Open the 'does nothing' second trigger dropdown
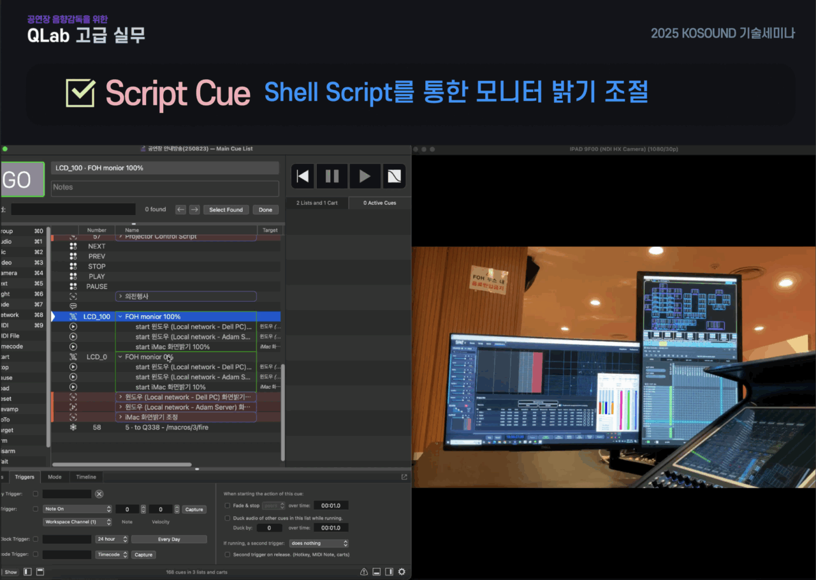The height and width of the screenshot is (580, 816). tap(319, 543)
